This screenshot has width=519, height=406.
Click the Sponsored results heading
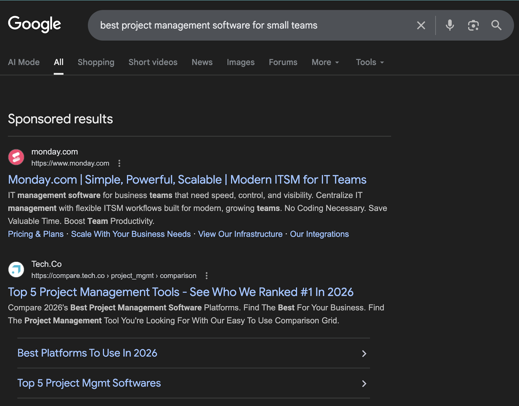[x=60, y=119]
